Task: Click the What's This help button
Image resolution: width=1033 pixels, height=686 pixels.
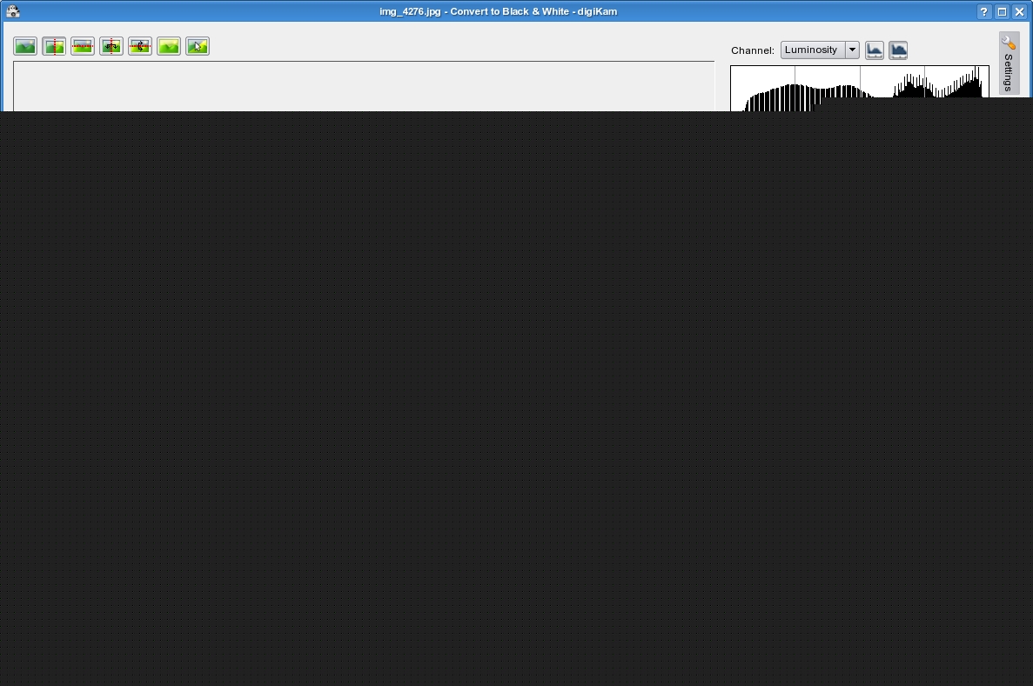Action: pos(983,11)
